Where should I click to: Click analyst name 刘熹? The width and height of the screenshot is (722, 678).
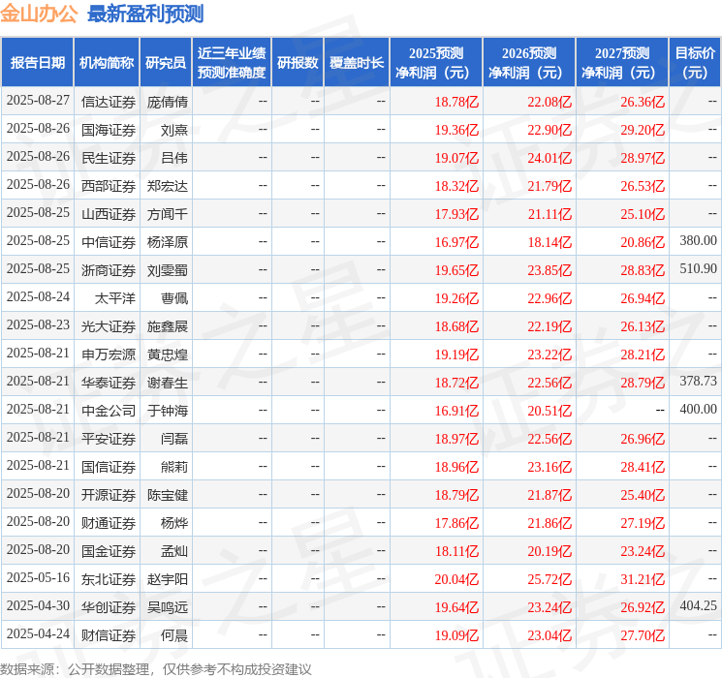[x=174, y=130]
